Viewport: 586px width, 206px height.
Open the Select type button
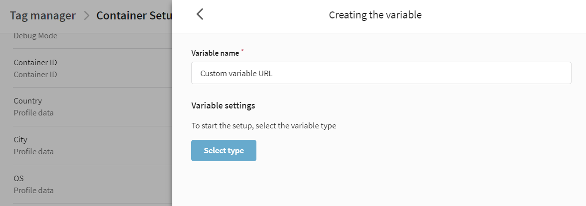(x=224, y=150)
